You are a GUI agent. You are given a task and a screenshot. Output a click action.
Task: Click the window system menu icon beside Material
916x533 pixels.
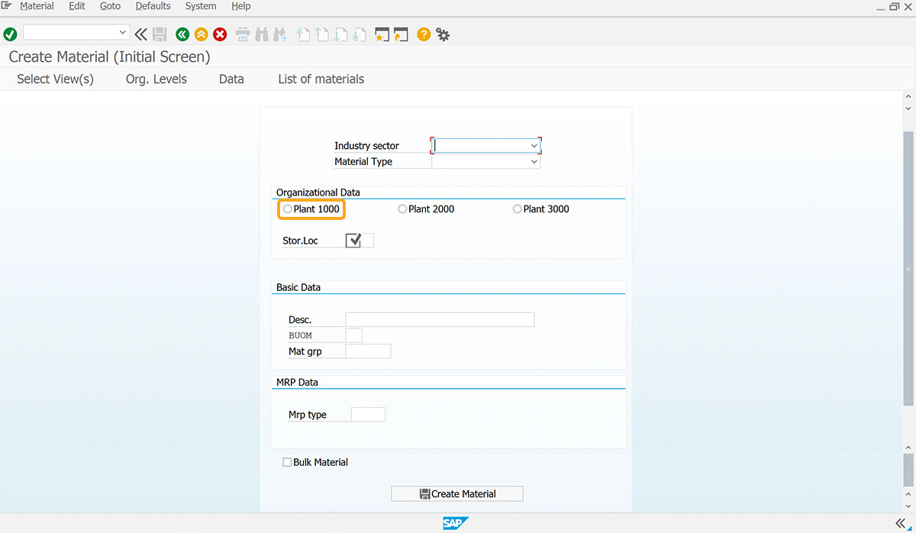[x=6, y=6]
